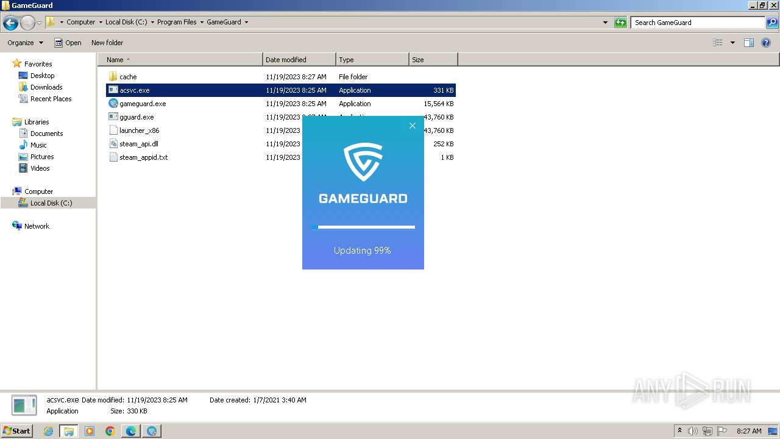The image size is (780, 439).
Task: Select the cache folder
Action: click(128, 77)
